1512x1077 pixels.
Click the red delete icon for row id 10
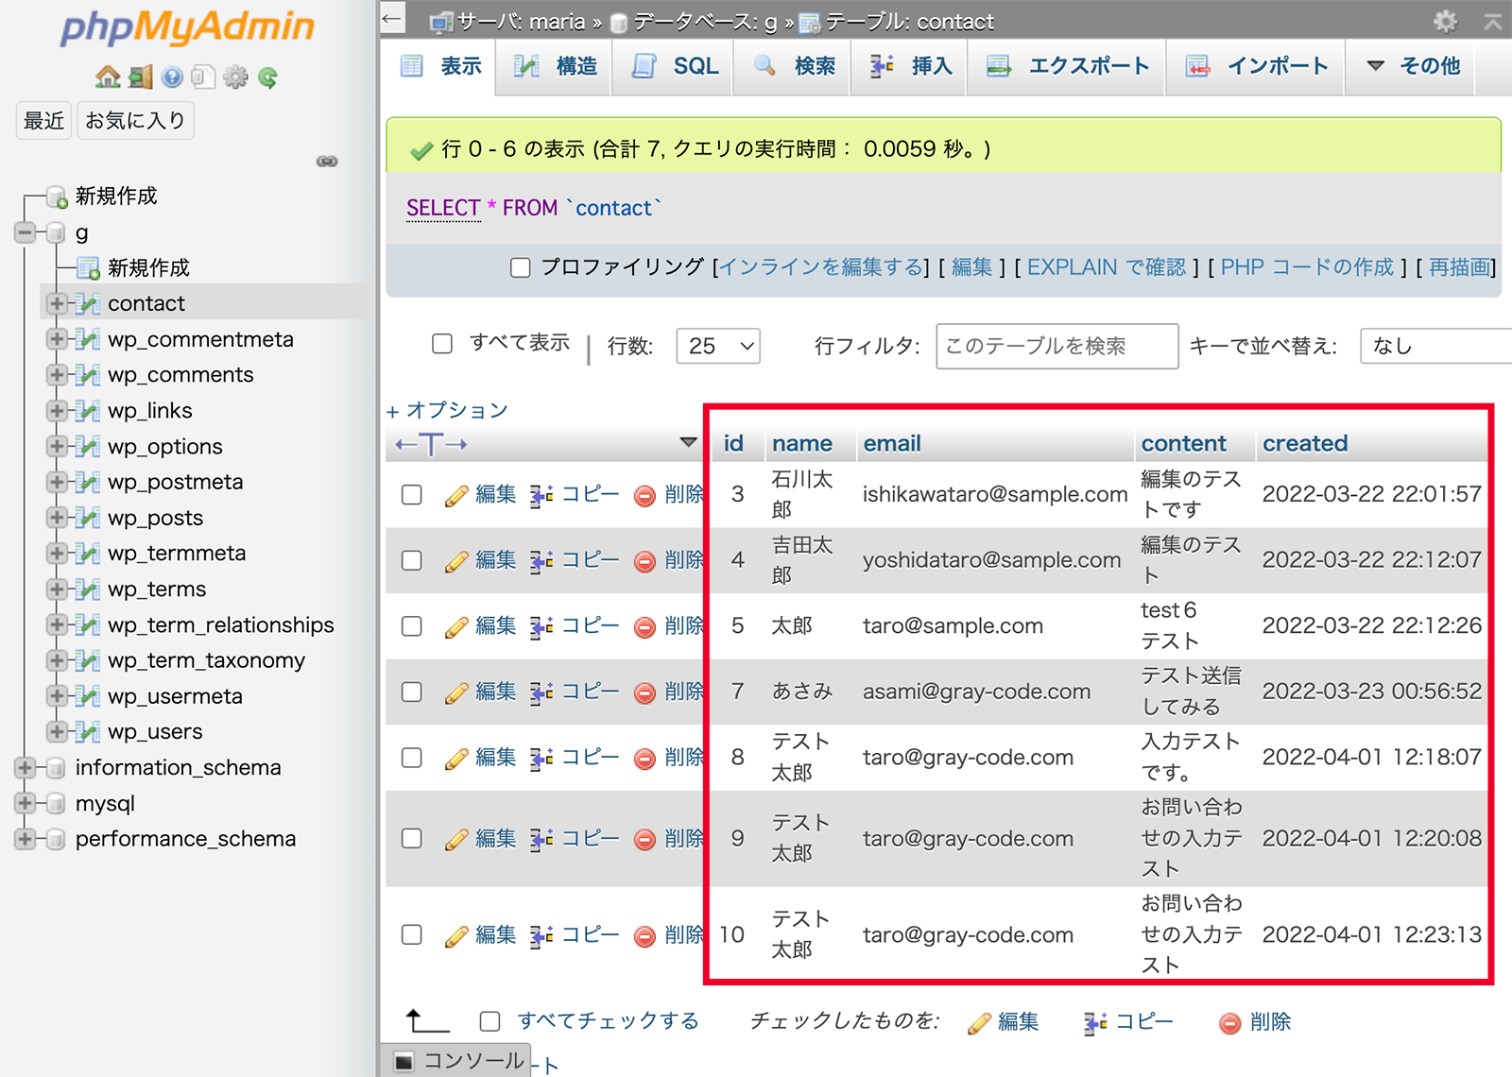pyautogui.click(x=644, y=936)
